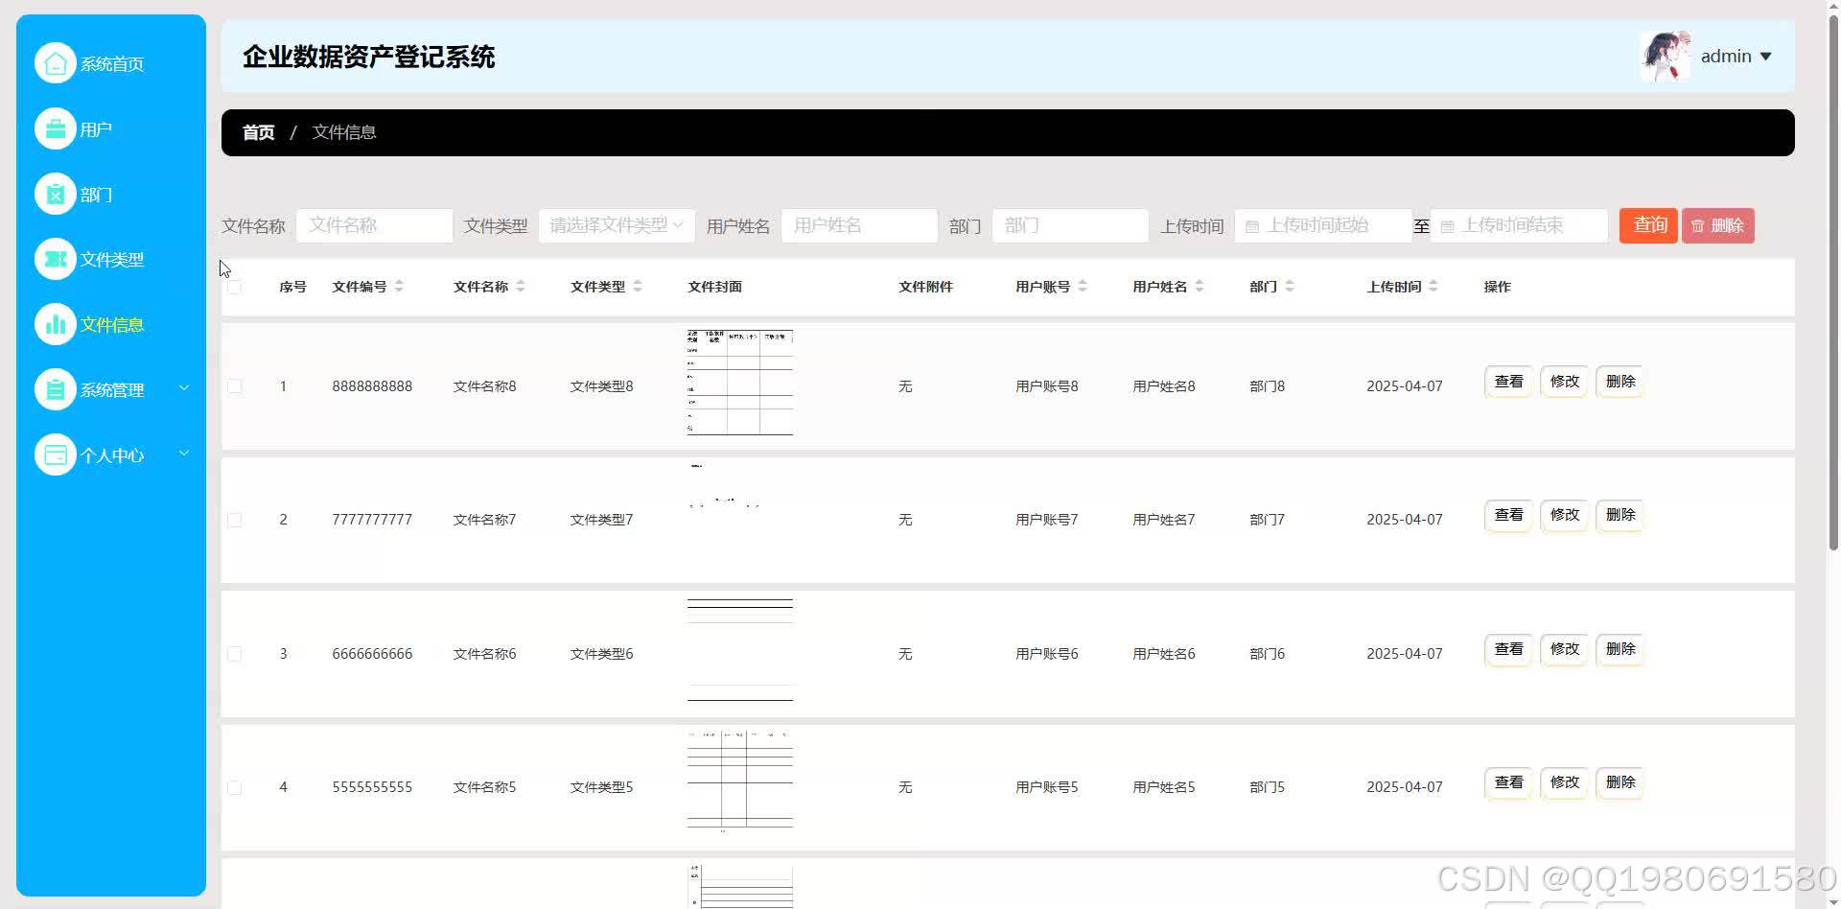Open the 请选择文件类型 dropdown
Viewport: 1841px width, 909px height.
click(x=616, y=225)
